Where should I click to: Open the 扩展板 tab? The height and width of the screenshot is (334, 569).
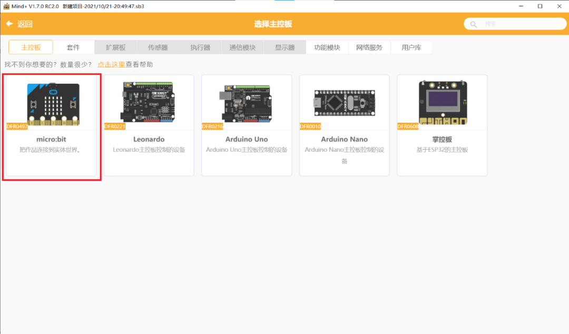pyautogui.click(x=116, y=47)
